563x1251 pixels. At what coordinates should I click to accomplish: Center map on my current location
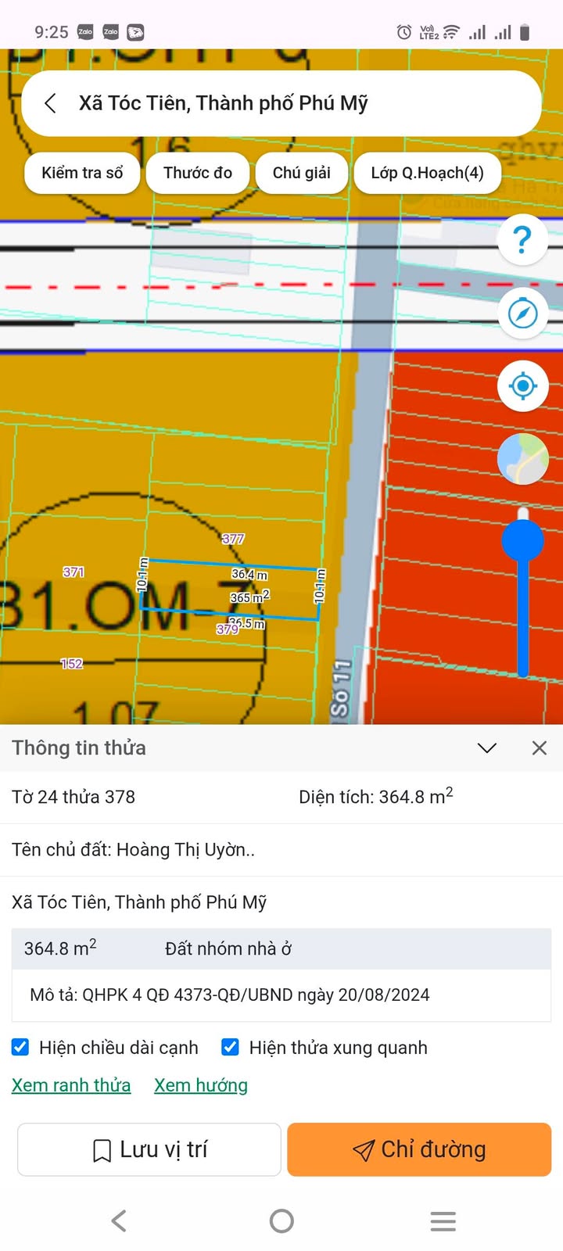pos(522,386)
